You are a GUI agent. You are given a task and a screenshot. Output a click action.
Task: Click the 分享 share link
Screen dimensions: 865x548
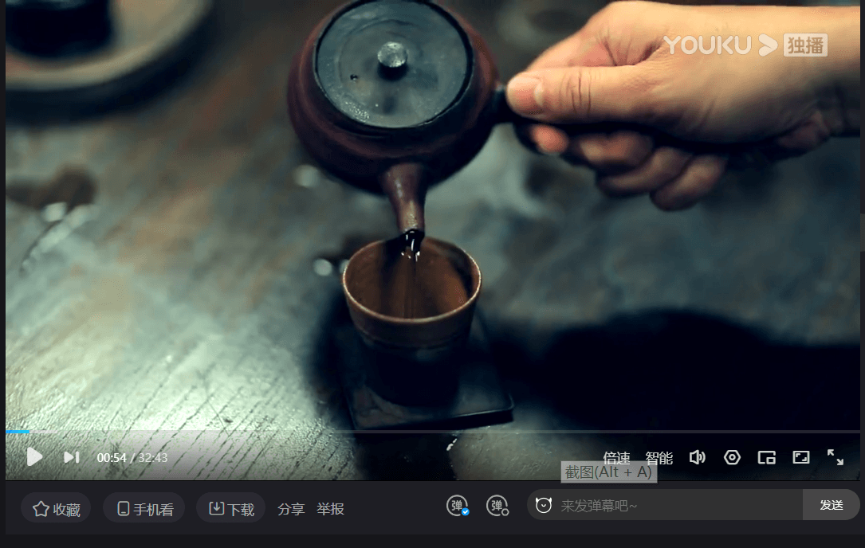pyautogui.click(x=291, y=509)
